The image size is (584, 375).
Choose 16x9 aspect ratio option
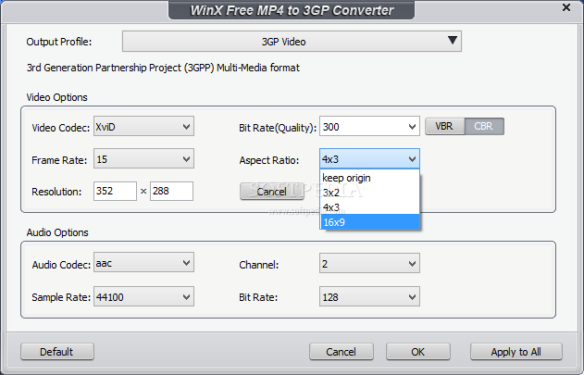(369, 222)
